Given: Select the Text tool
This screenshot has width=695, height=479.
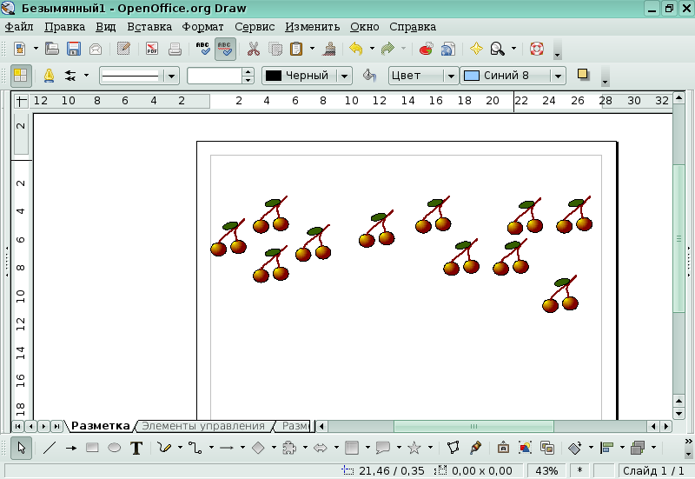Looking at the screenshot, I should click(136, 448).
